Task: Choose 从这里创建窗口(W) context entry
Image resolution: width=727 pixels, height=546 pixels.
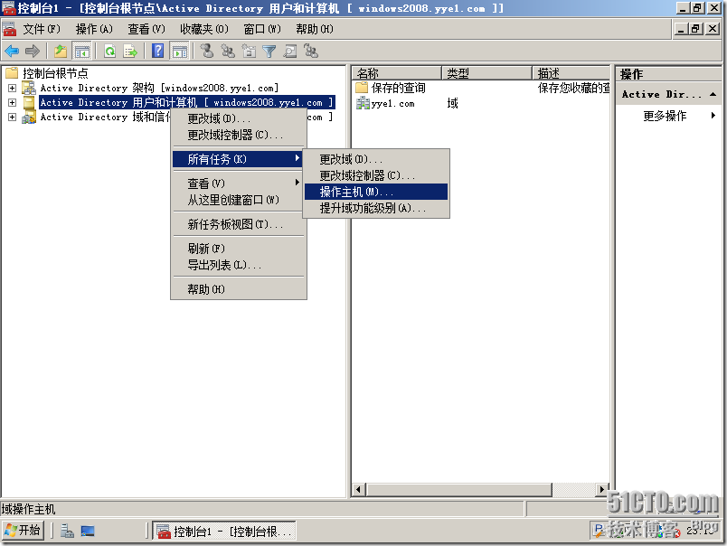Action: (x=239, y=200)
